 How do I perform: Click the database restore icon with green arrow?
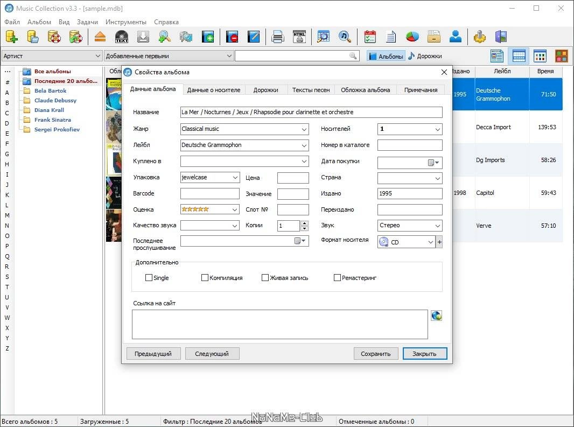tap(76, 37)
